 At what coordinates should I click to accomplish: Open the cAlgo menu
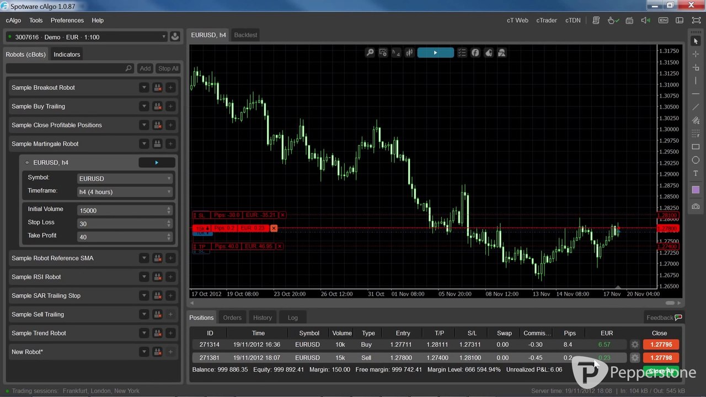tap(14, 20)
